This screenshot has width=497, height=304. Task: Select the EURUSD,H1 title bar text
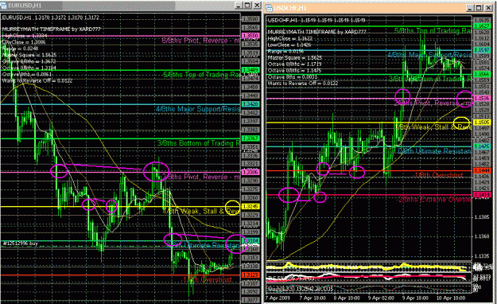25,6
